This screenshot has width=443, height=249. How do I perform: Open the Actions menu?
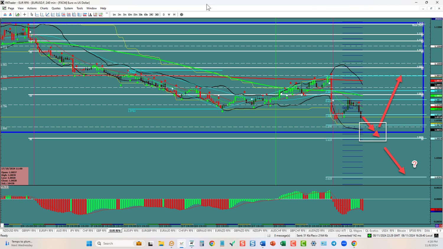32,8
